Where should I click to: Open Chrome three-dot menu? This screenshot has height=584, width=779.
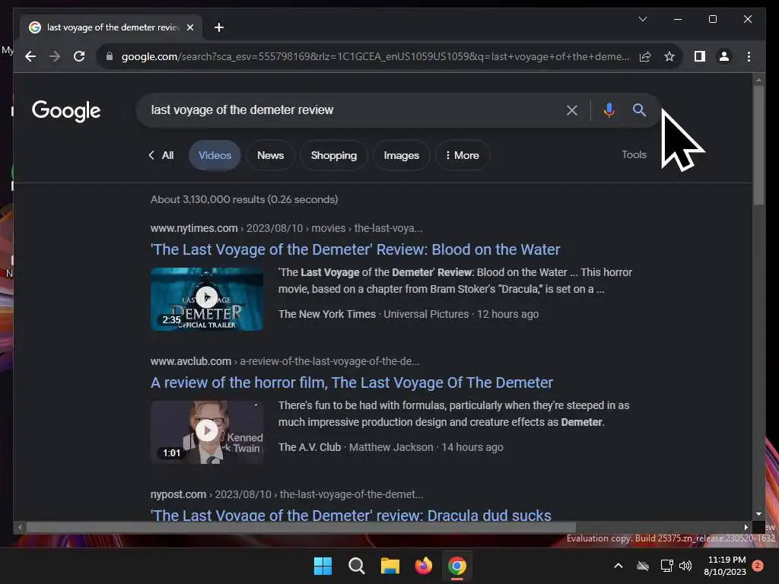coord(749,56)
